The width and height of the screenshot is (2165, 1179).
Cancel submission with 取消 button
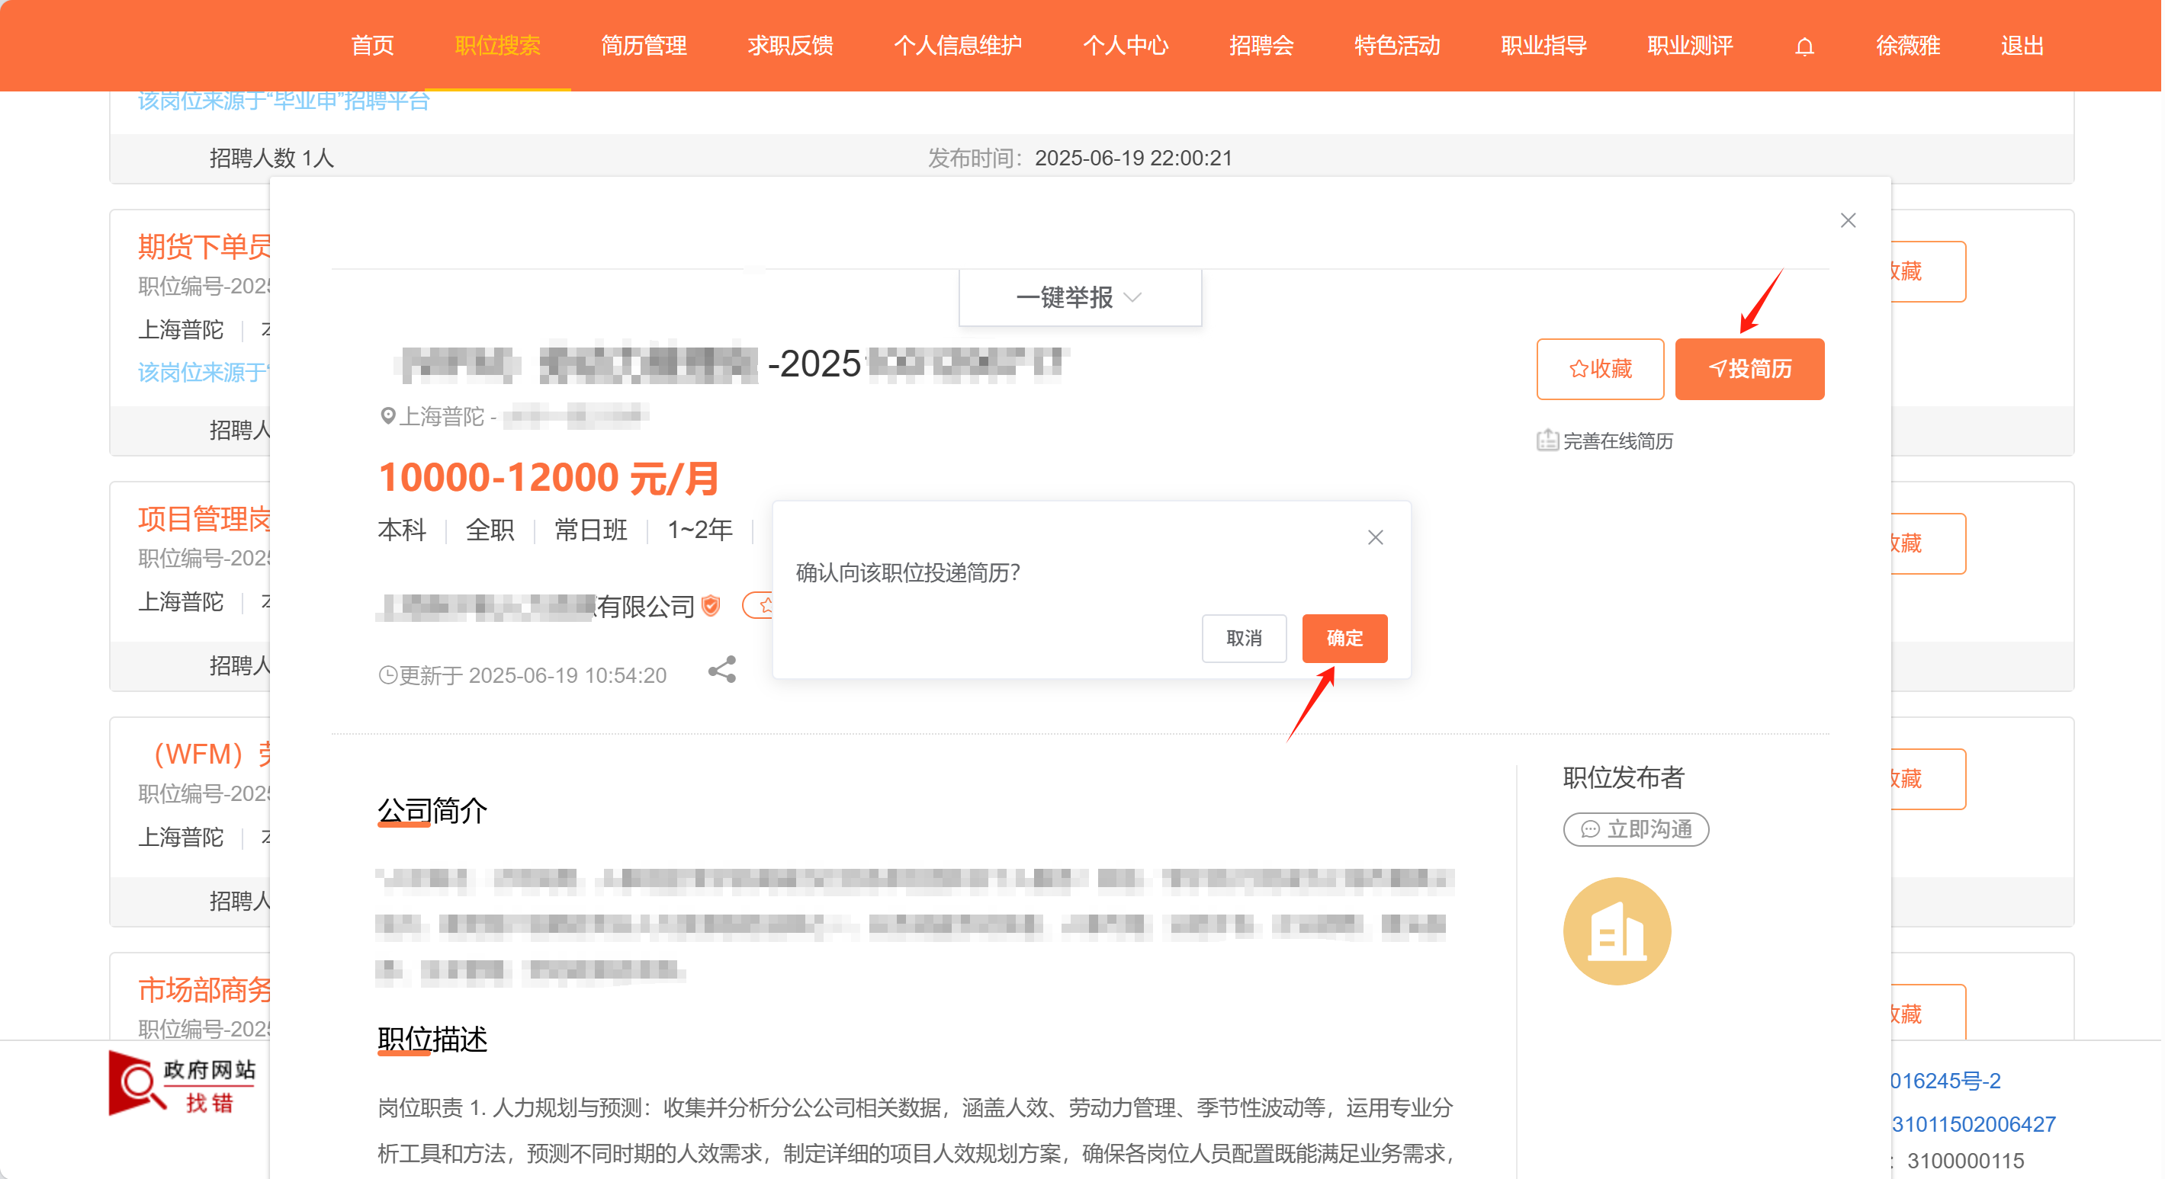click(x=1243, y=638)
